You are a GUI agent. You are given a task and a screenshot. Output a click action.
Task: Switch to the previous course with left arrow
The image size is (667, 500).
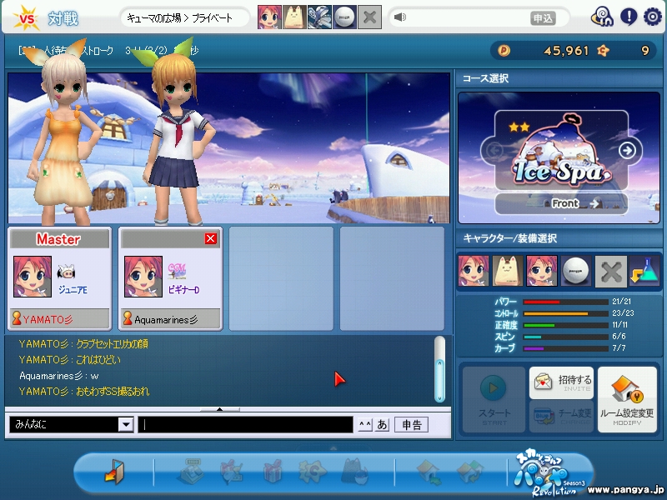494,150
